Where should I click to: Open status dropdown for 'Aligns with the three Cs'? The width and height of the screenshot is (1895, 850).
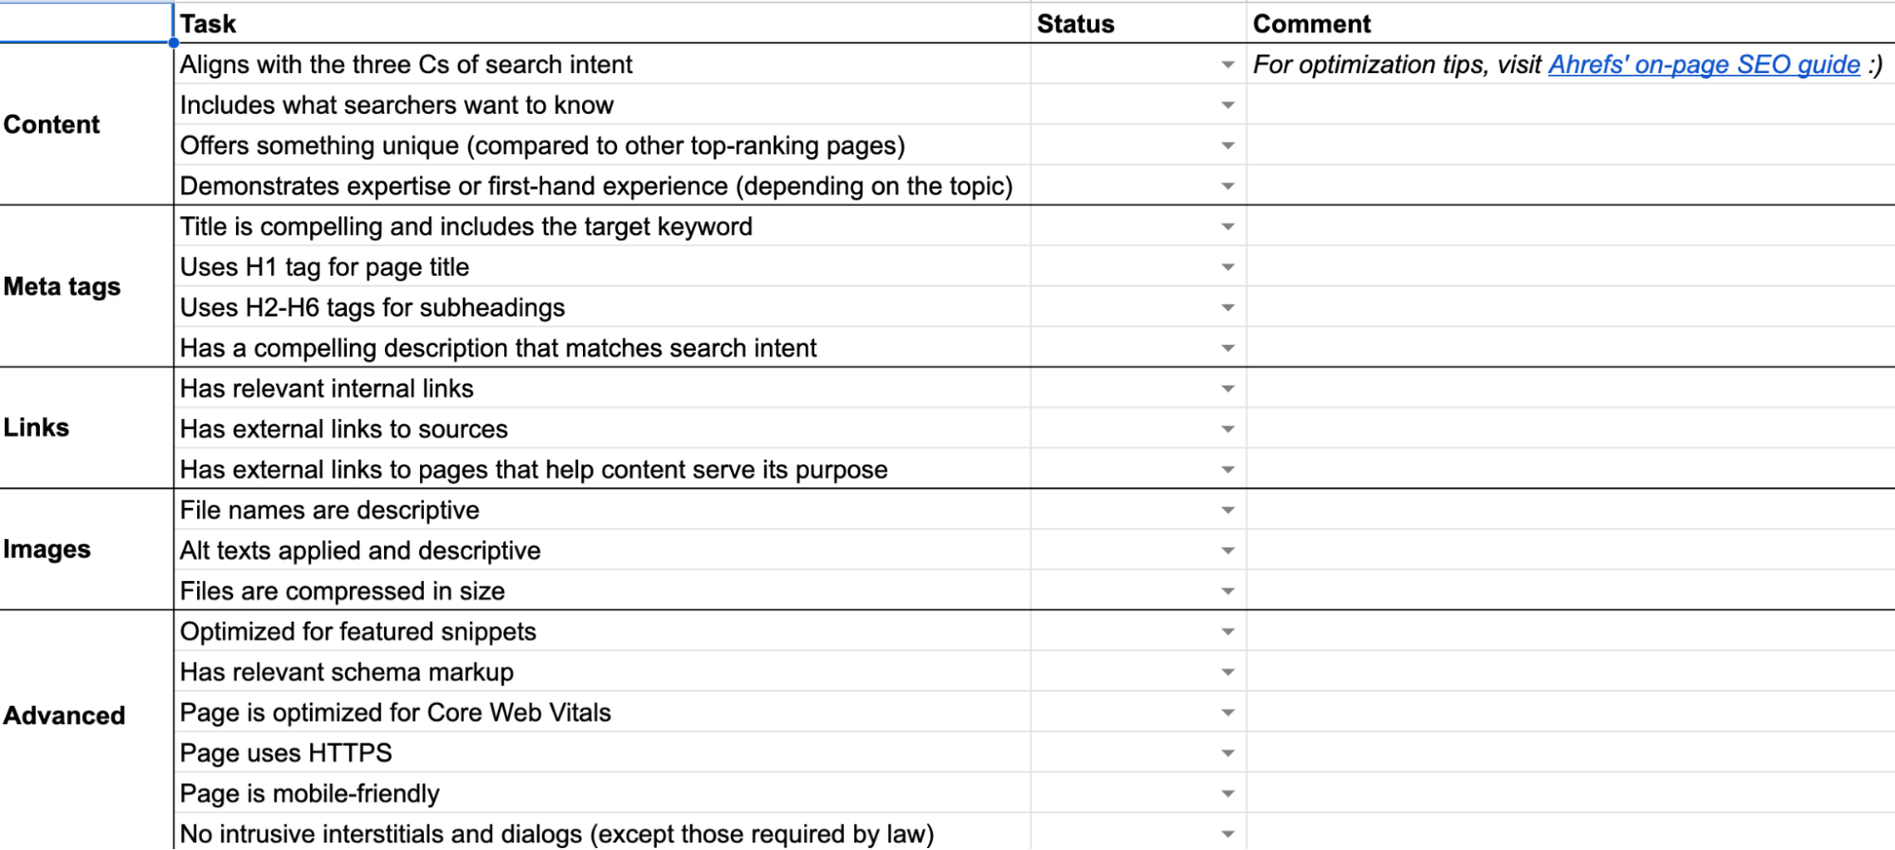1228,65
